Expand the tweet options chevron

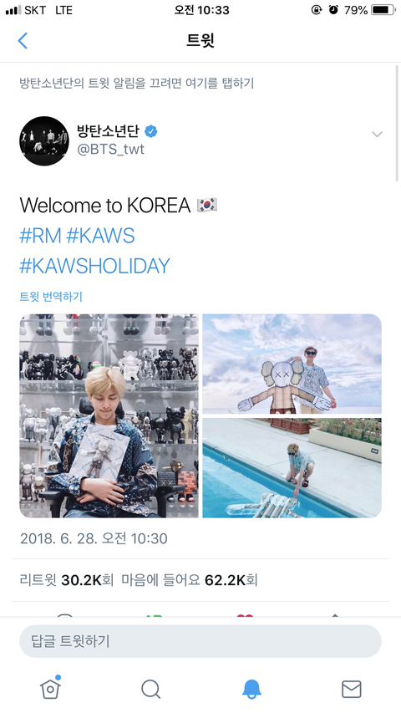point(377,134)
